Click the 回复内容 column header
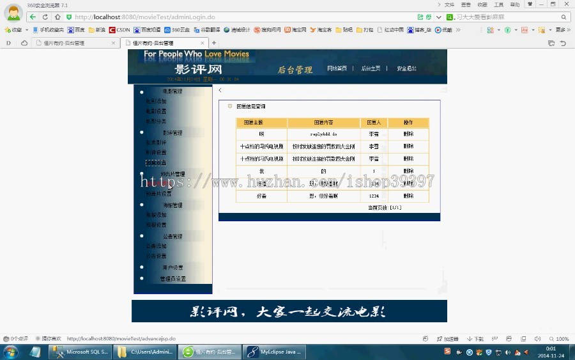 pyautogui.click(x=323, y=122)
